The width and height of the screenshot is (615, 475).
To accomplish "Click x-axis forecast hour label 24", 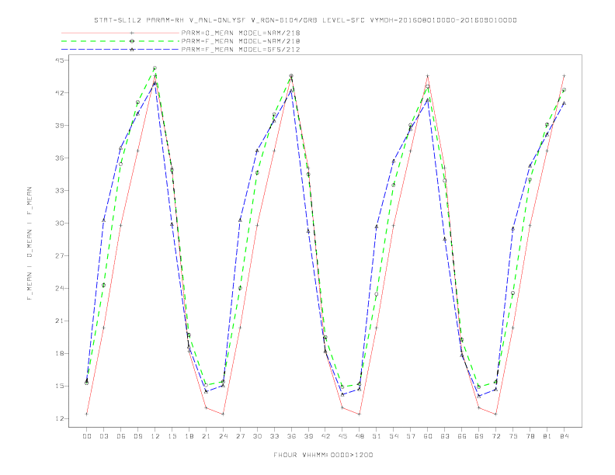I will (x=223, y=436).
